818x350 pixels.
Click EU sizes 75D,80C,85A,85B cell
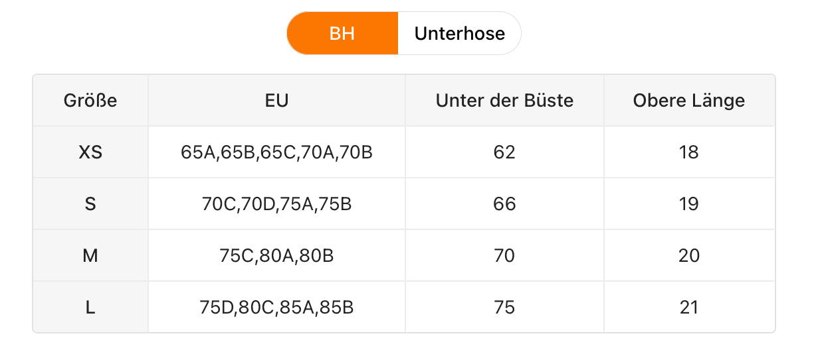[x=276, y=308]
